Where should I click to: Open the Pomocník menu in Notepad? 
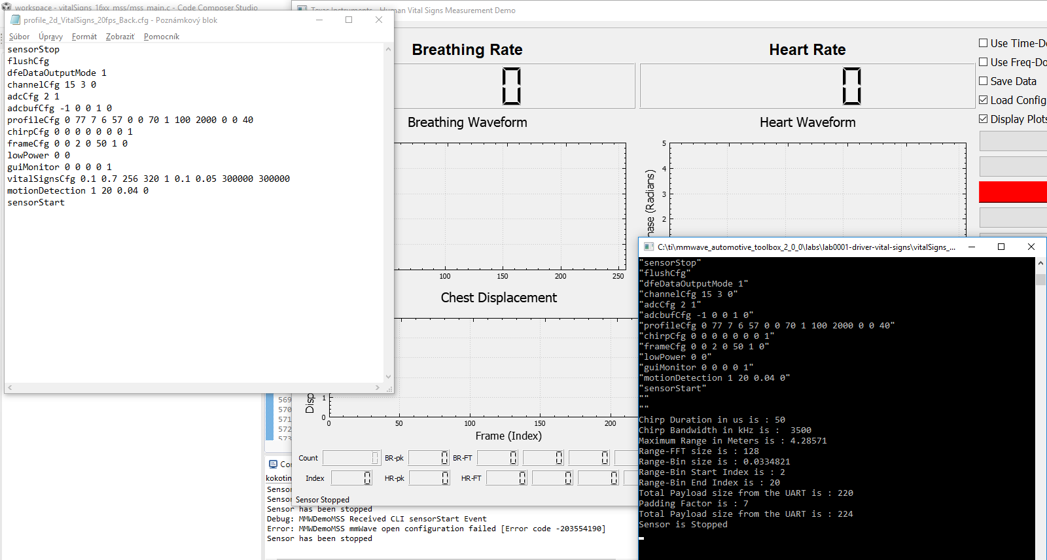[x=161, y=37]
